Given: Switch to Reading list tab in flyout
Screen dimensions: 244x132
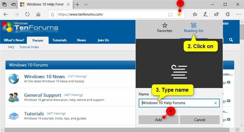Looking at the screenshot, I should 194,28.
